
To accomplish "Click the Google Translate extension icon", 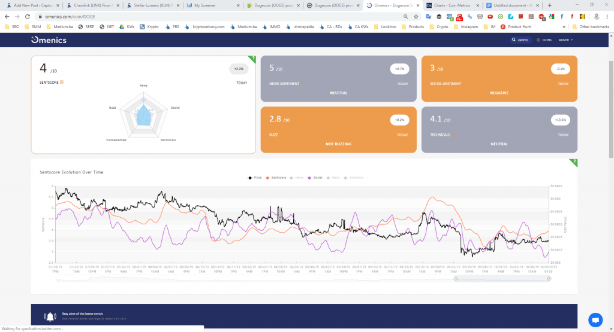I will (429, 17).
